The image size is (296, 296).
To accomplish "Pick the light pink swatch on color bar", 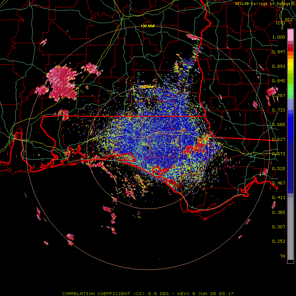I will pos(290,35).
